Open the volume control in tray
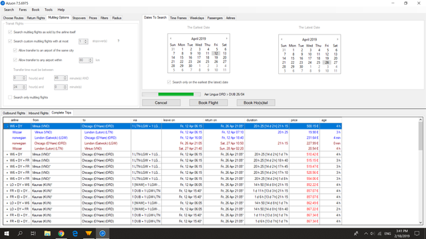426x239 pixels. tap(373, 234)
